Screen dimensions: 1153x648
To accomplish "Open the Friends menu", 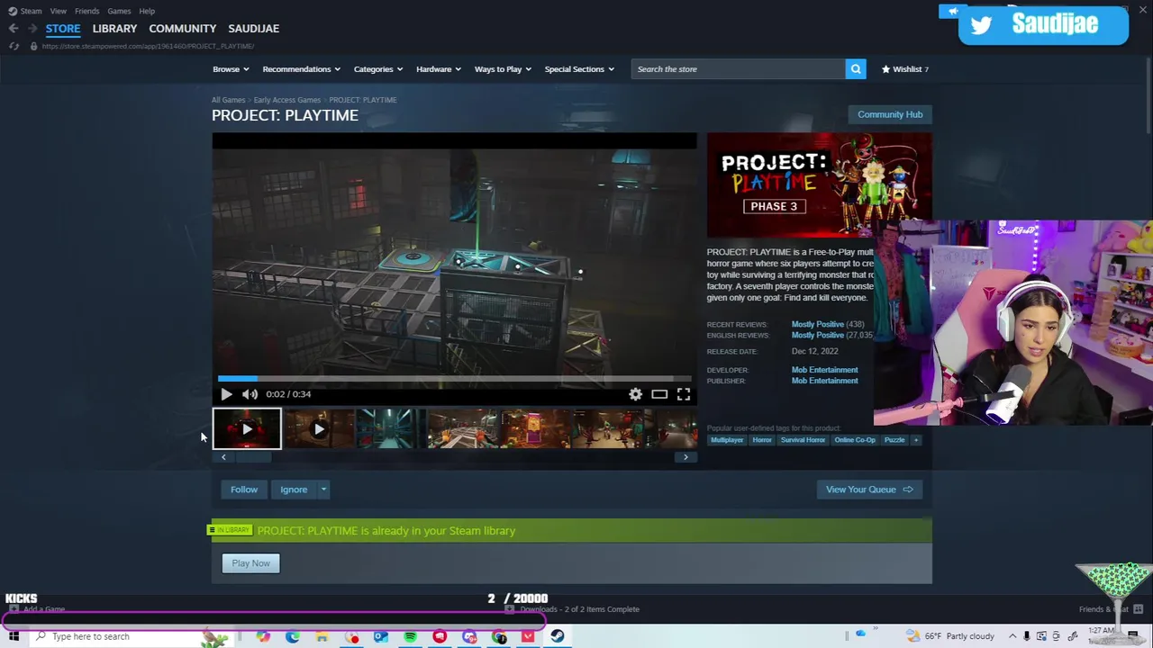I will pos(86,11).
